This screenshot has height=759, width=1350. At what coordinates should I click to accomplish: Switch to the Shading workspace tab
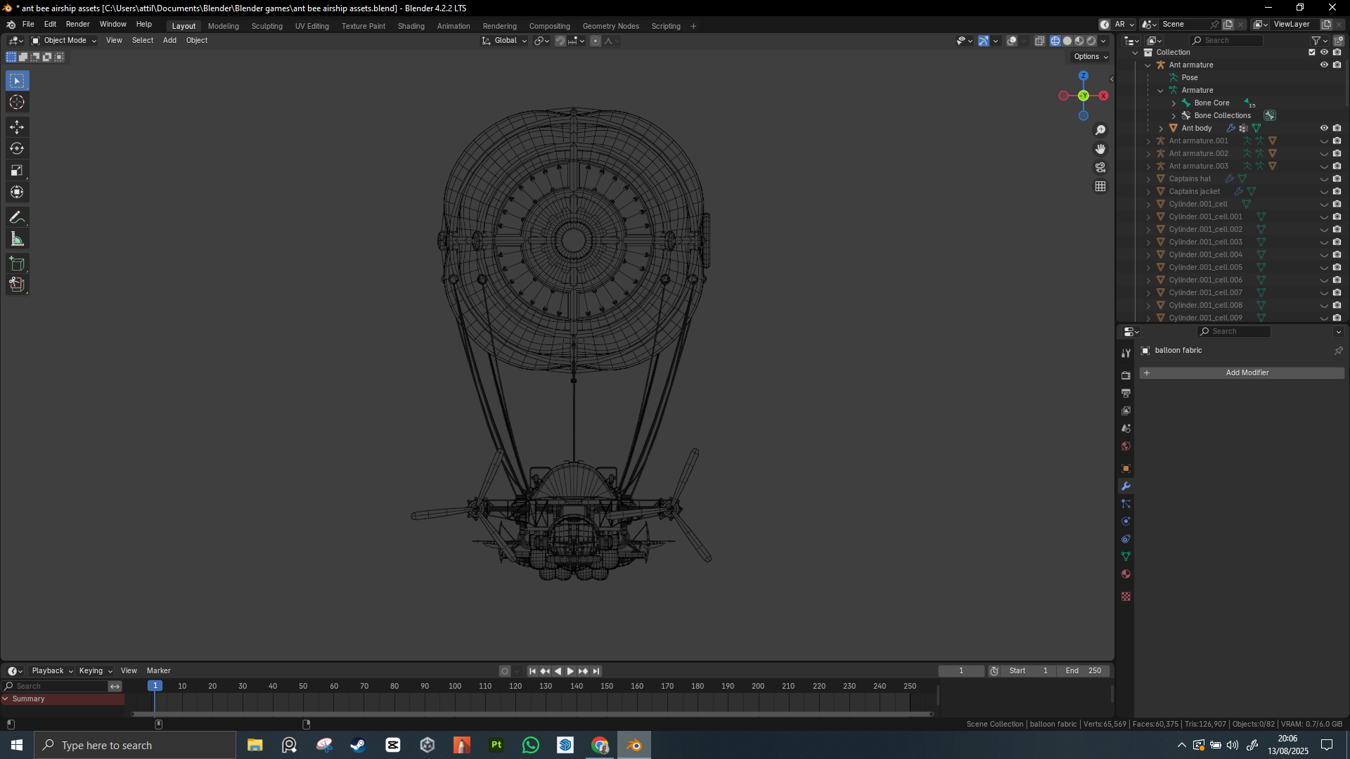pos(411,26)
